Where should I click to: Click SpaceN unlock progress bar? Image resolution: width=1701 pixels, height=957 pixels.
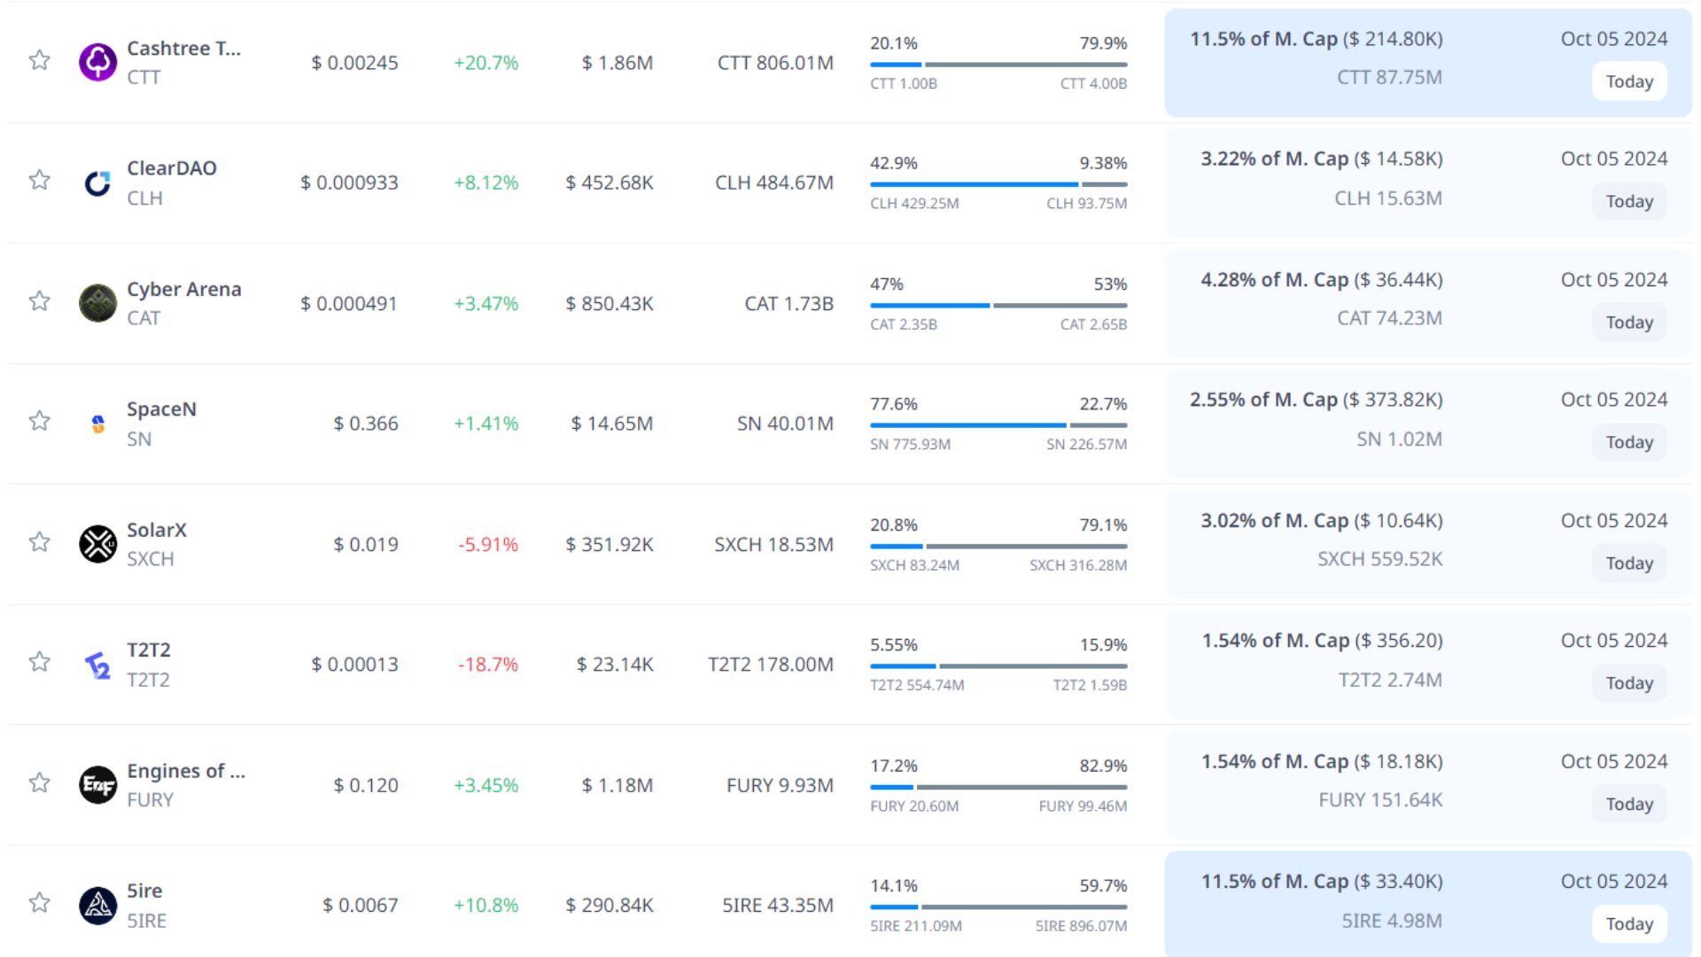tap(998, 425)
